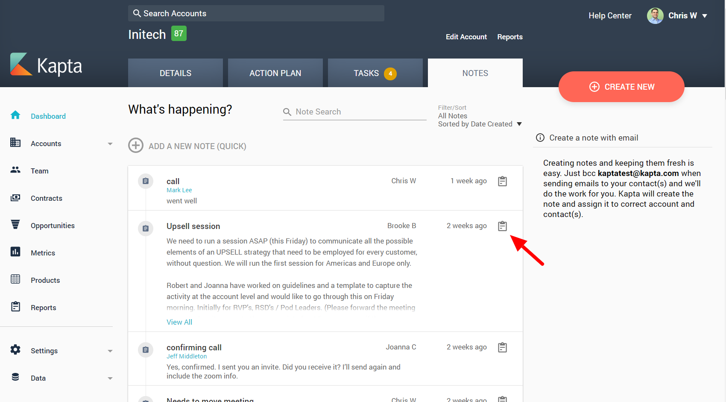The height and width of the screenshot is (402, 726).
Task: Click the Kapta logo
Action: [x=46, y=65]
